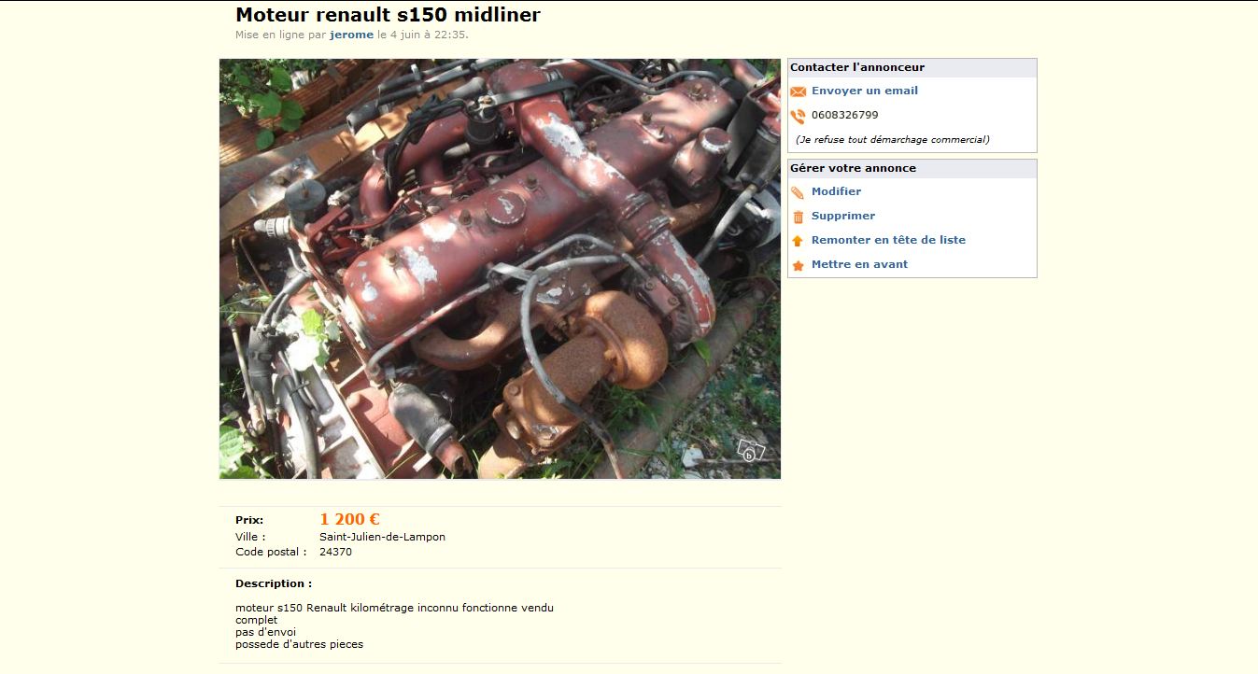
Task: Select the Mettre en avant link
Action: 859,264
